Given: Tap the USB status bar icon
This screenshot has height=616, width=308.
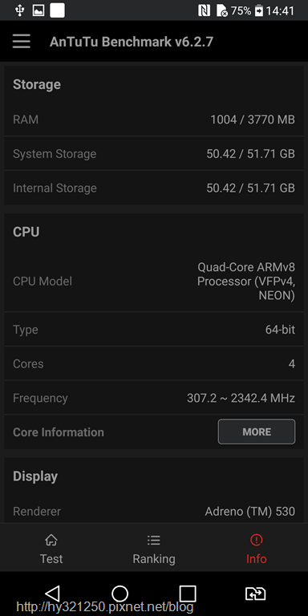Looking at the screenshot, I should click(19, 10).
